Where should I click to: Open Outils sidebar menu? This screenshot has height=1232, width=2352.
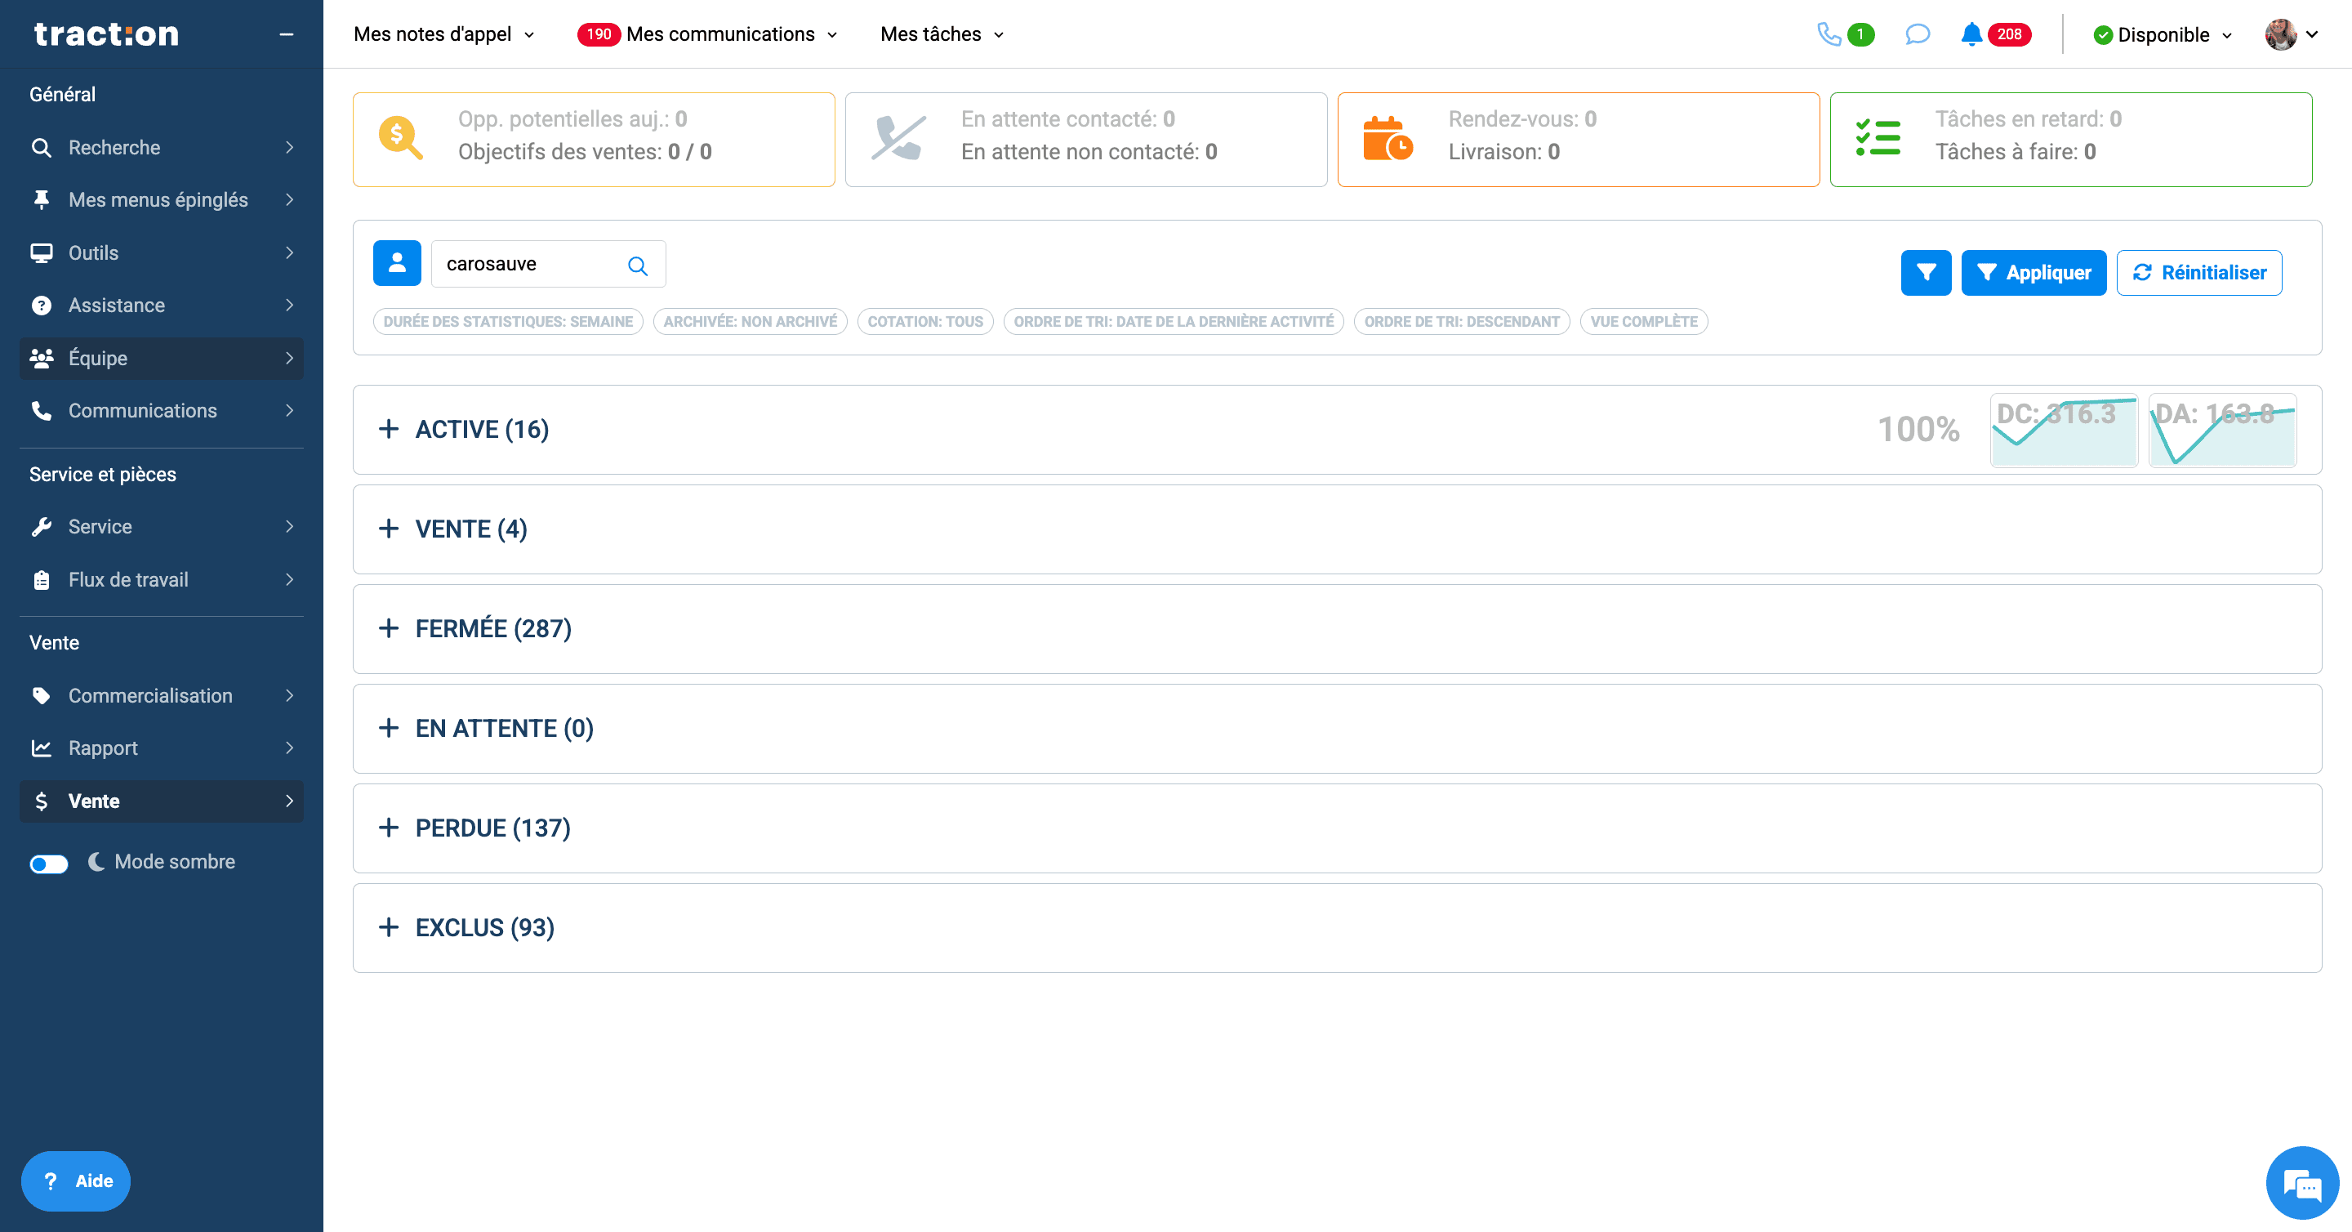point(162,253)
